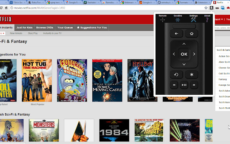Switch to the Remoku browser tab
This screenshot has height=144, width=230.
point(110,3)
